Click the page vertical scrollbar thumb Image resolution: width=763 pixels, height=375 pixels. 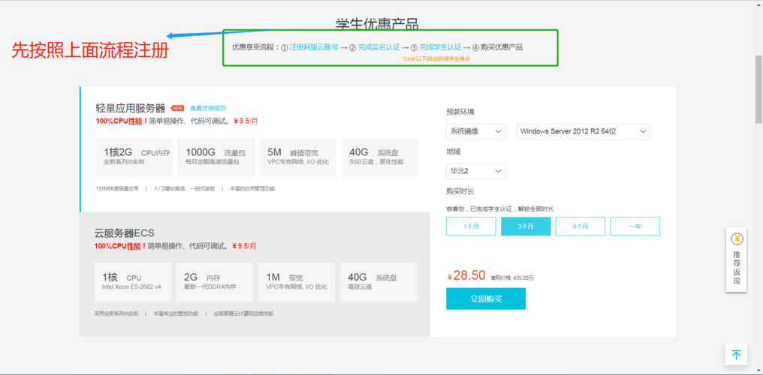tap(758, 89)
